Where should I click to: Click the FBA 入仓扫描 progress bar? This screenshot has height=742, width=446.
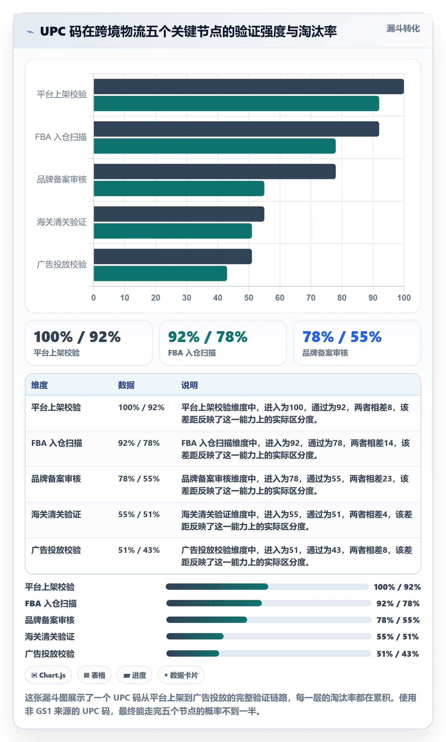(x=269, y=603)
